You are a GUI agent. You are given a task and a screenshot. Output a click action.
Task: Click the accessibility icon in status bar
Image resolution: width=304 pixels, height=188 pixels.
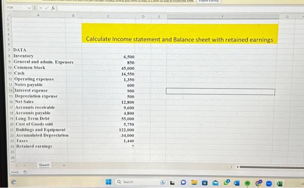25,172
